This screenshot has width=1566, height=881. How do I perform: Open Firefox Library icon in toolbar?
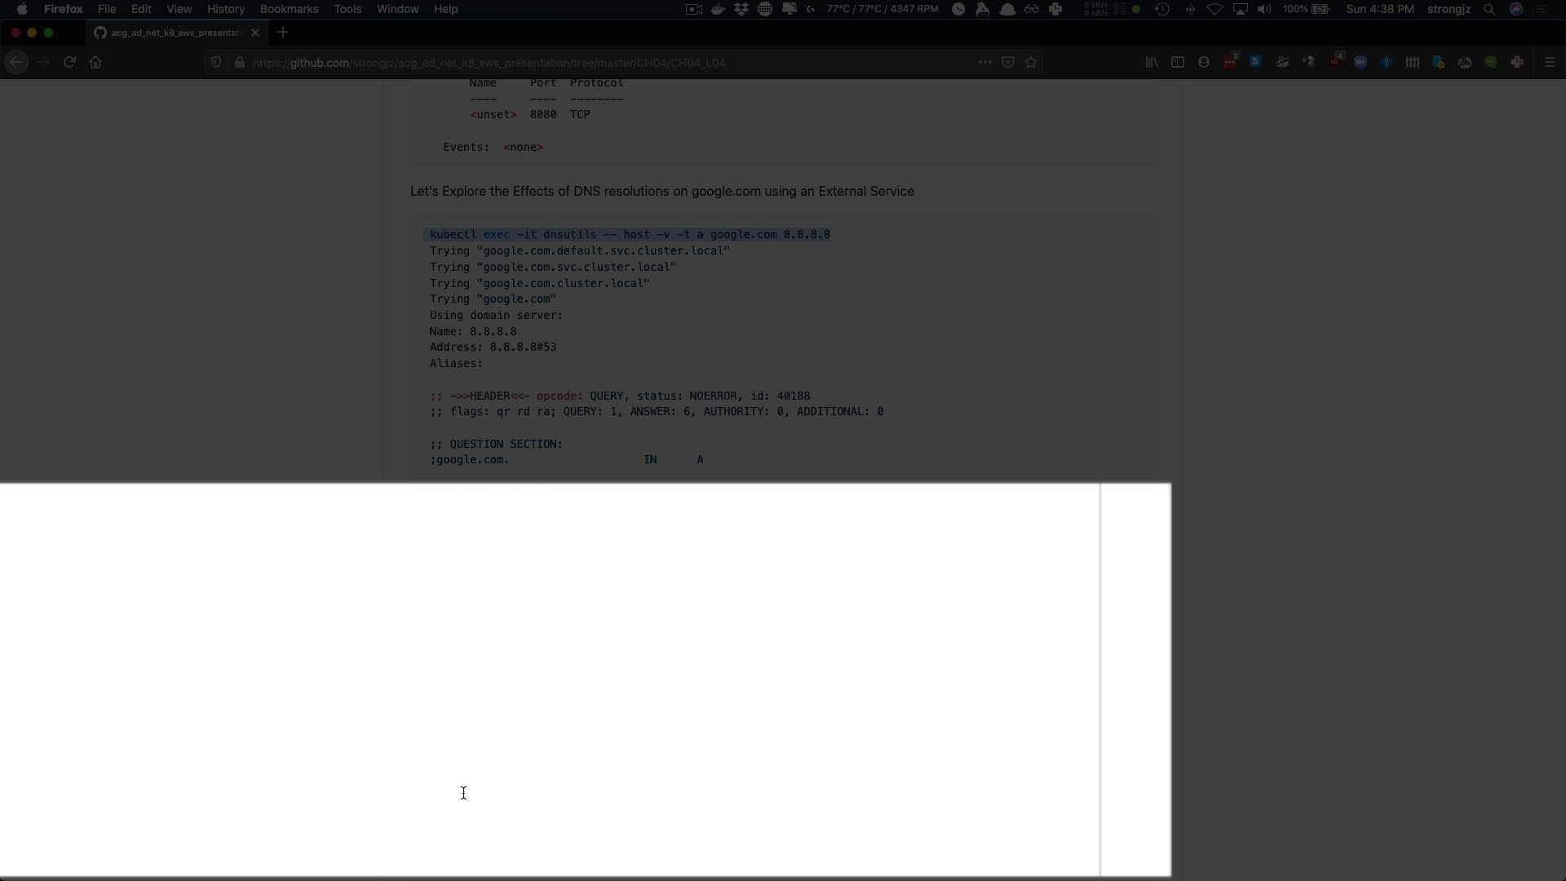(x=1152, y=62)
